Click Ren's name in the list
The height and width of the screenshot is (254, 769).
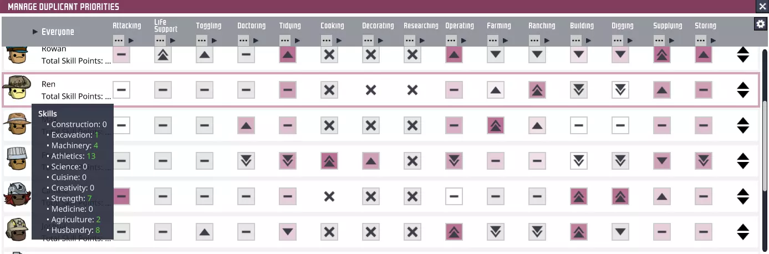pos(48,84)
